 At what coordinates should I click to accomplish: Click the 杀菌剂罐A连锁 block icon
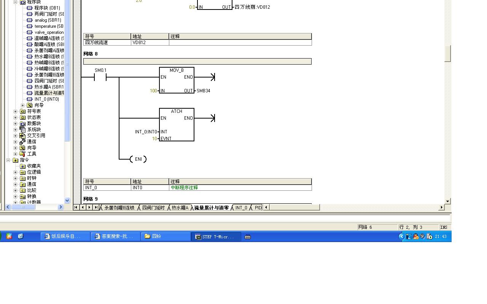29,51
